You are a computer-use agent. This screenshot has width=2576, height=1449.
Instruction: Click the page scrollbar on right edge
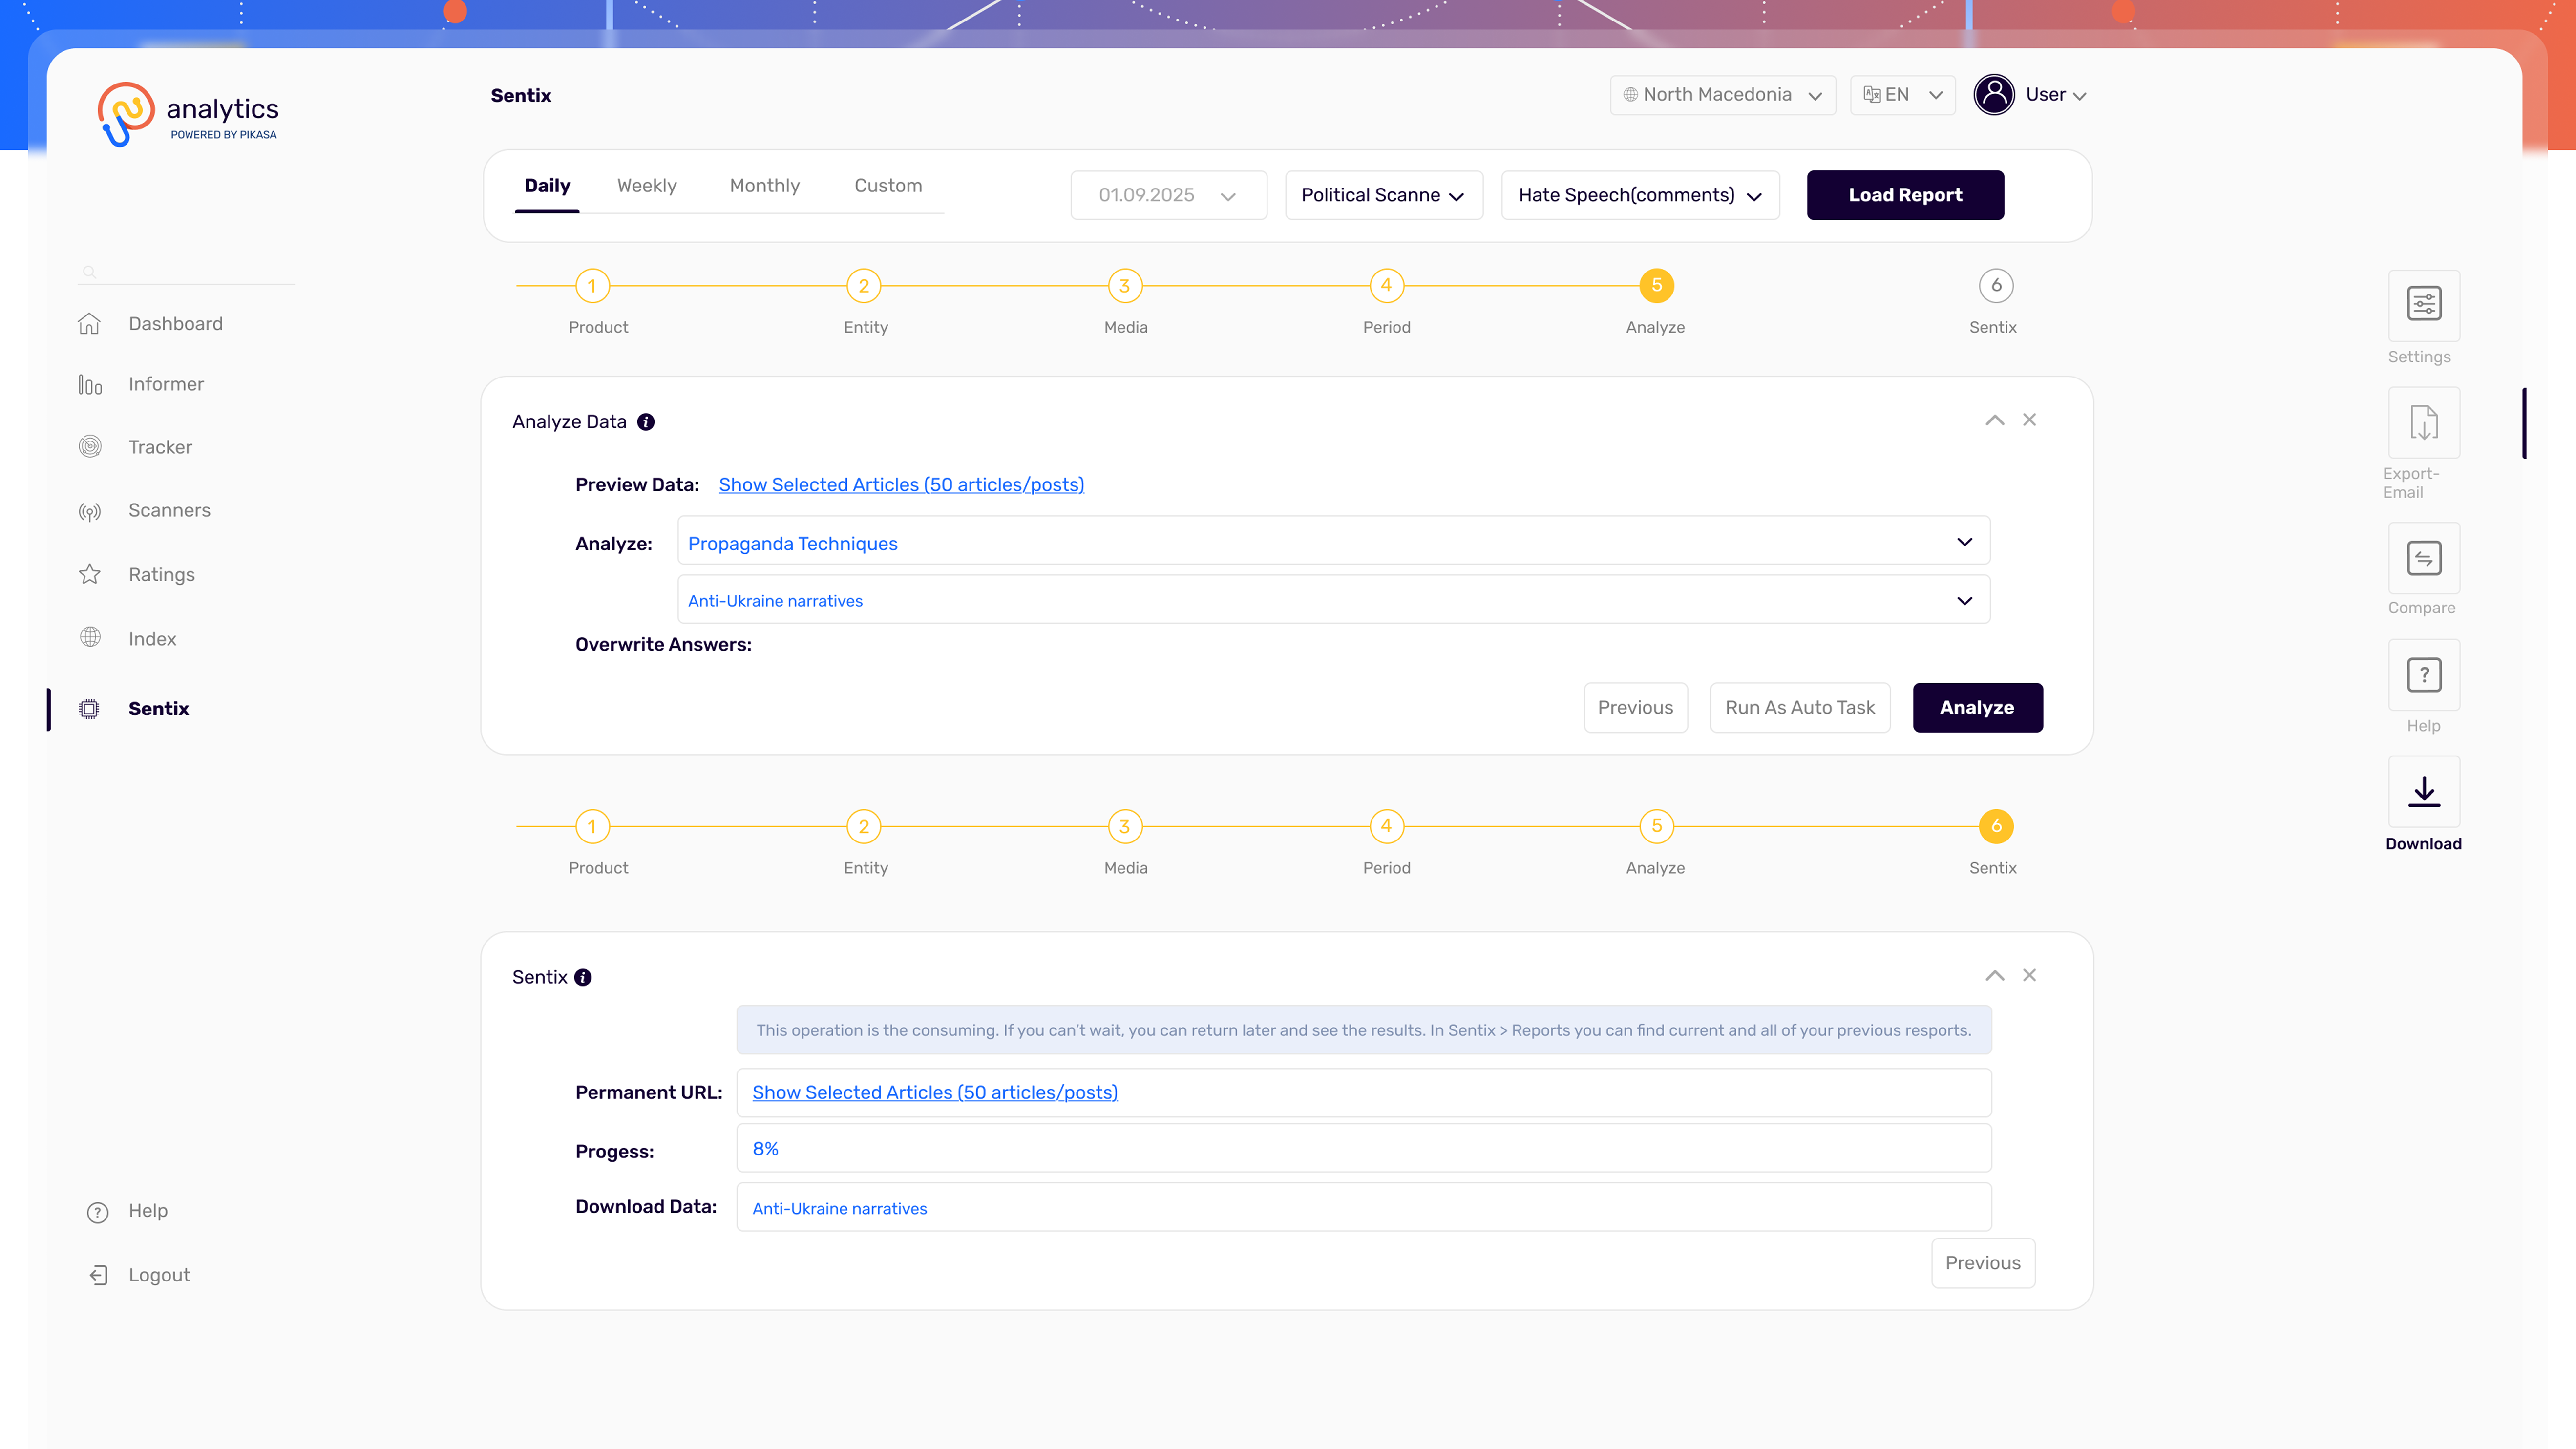click(x=2524, y=423)
